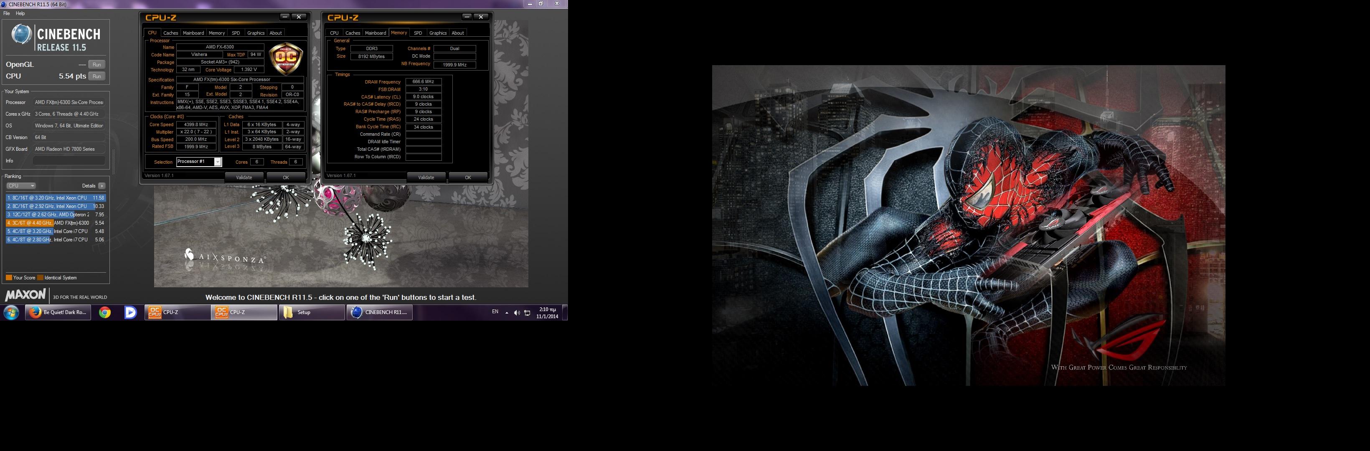Viewport: 1370px width, 451px height.
Task: Open the taskbar clock and date
Action: click(x=547, y=313)
